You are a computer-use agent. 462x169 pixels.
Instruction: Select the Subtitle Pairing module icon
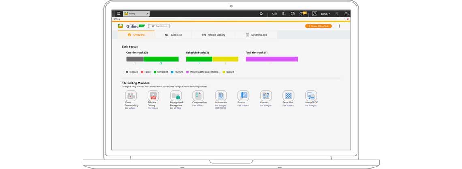click(x=153, y=96)
